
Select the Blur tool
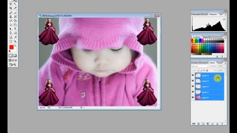(11, 24)
